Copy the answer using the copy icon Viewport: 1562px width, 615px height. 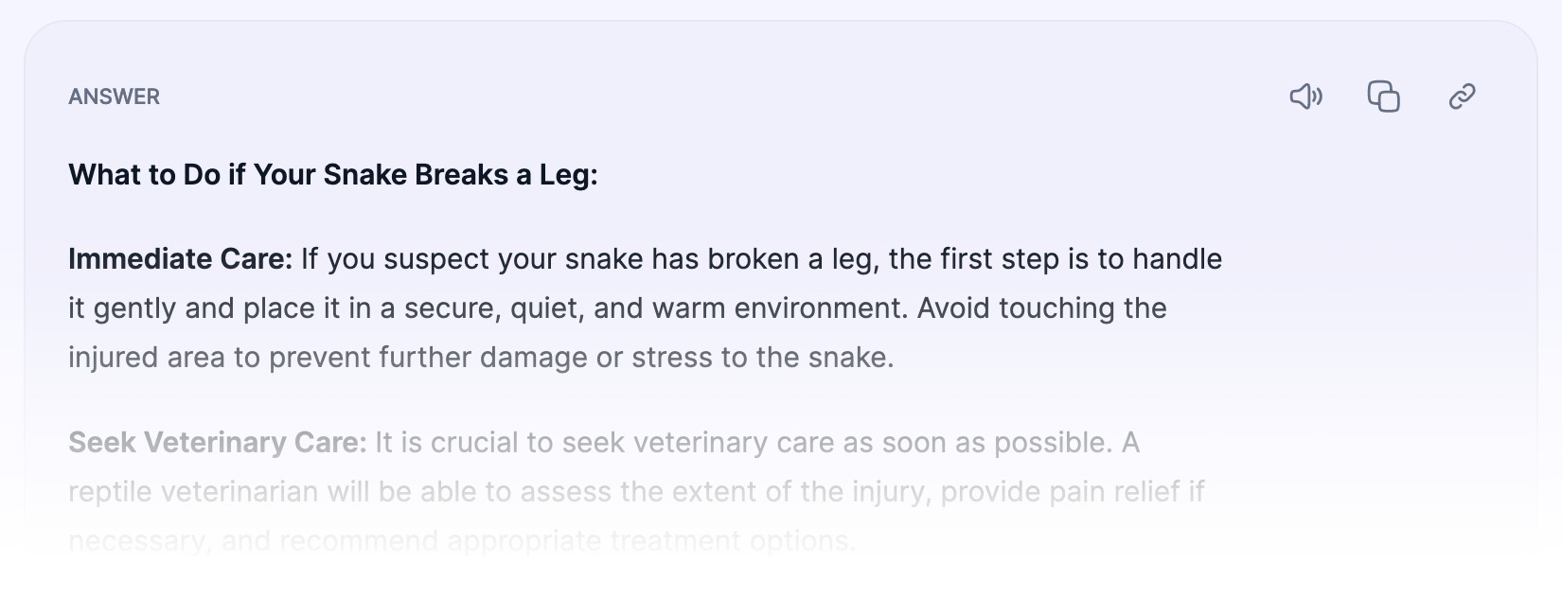(x=1384, y=97)
